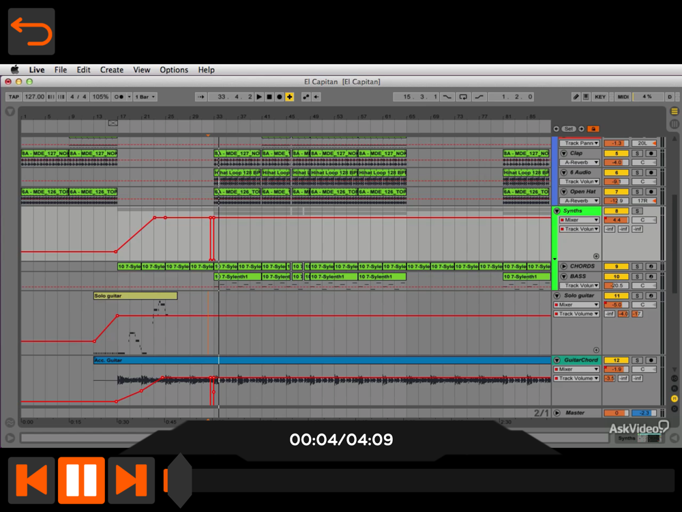Open the Create menu
682x512 pixels.
point(112,70)
